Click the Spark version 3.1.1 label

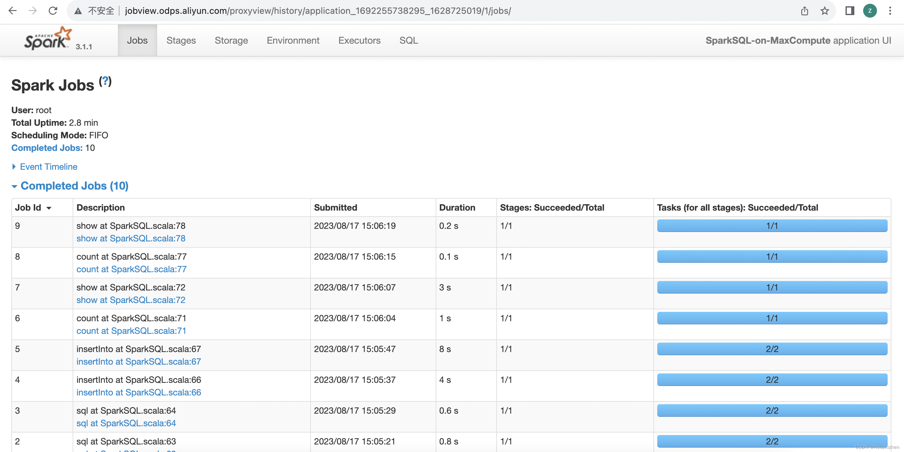[84, 47]
